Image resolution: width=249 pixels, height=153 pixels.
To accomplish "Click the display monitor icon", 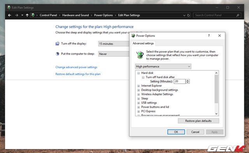I will (x=57, y=43).
